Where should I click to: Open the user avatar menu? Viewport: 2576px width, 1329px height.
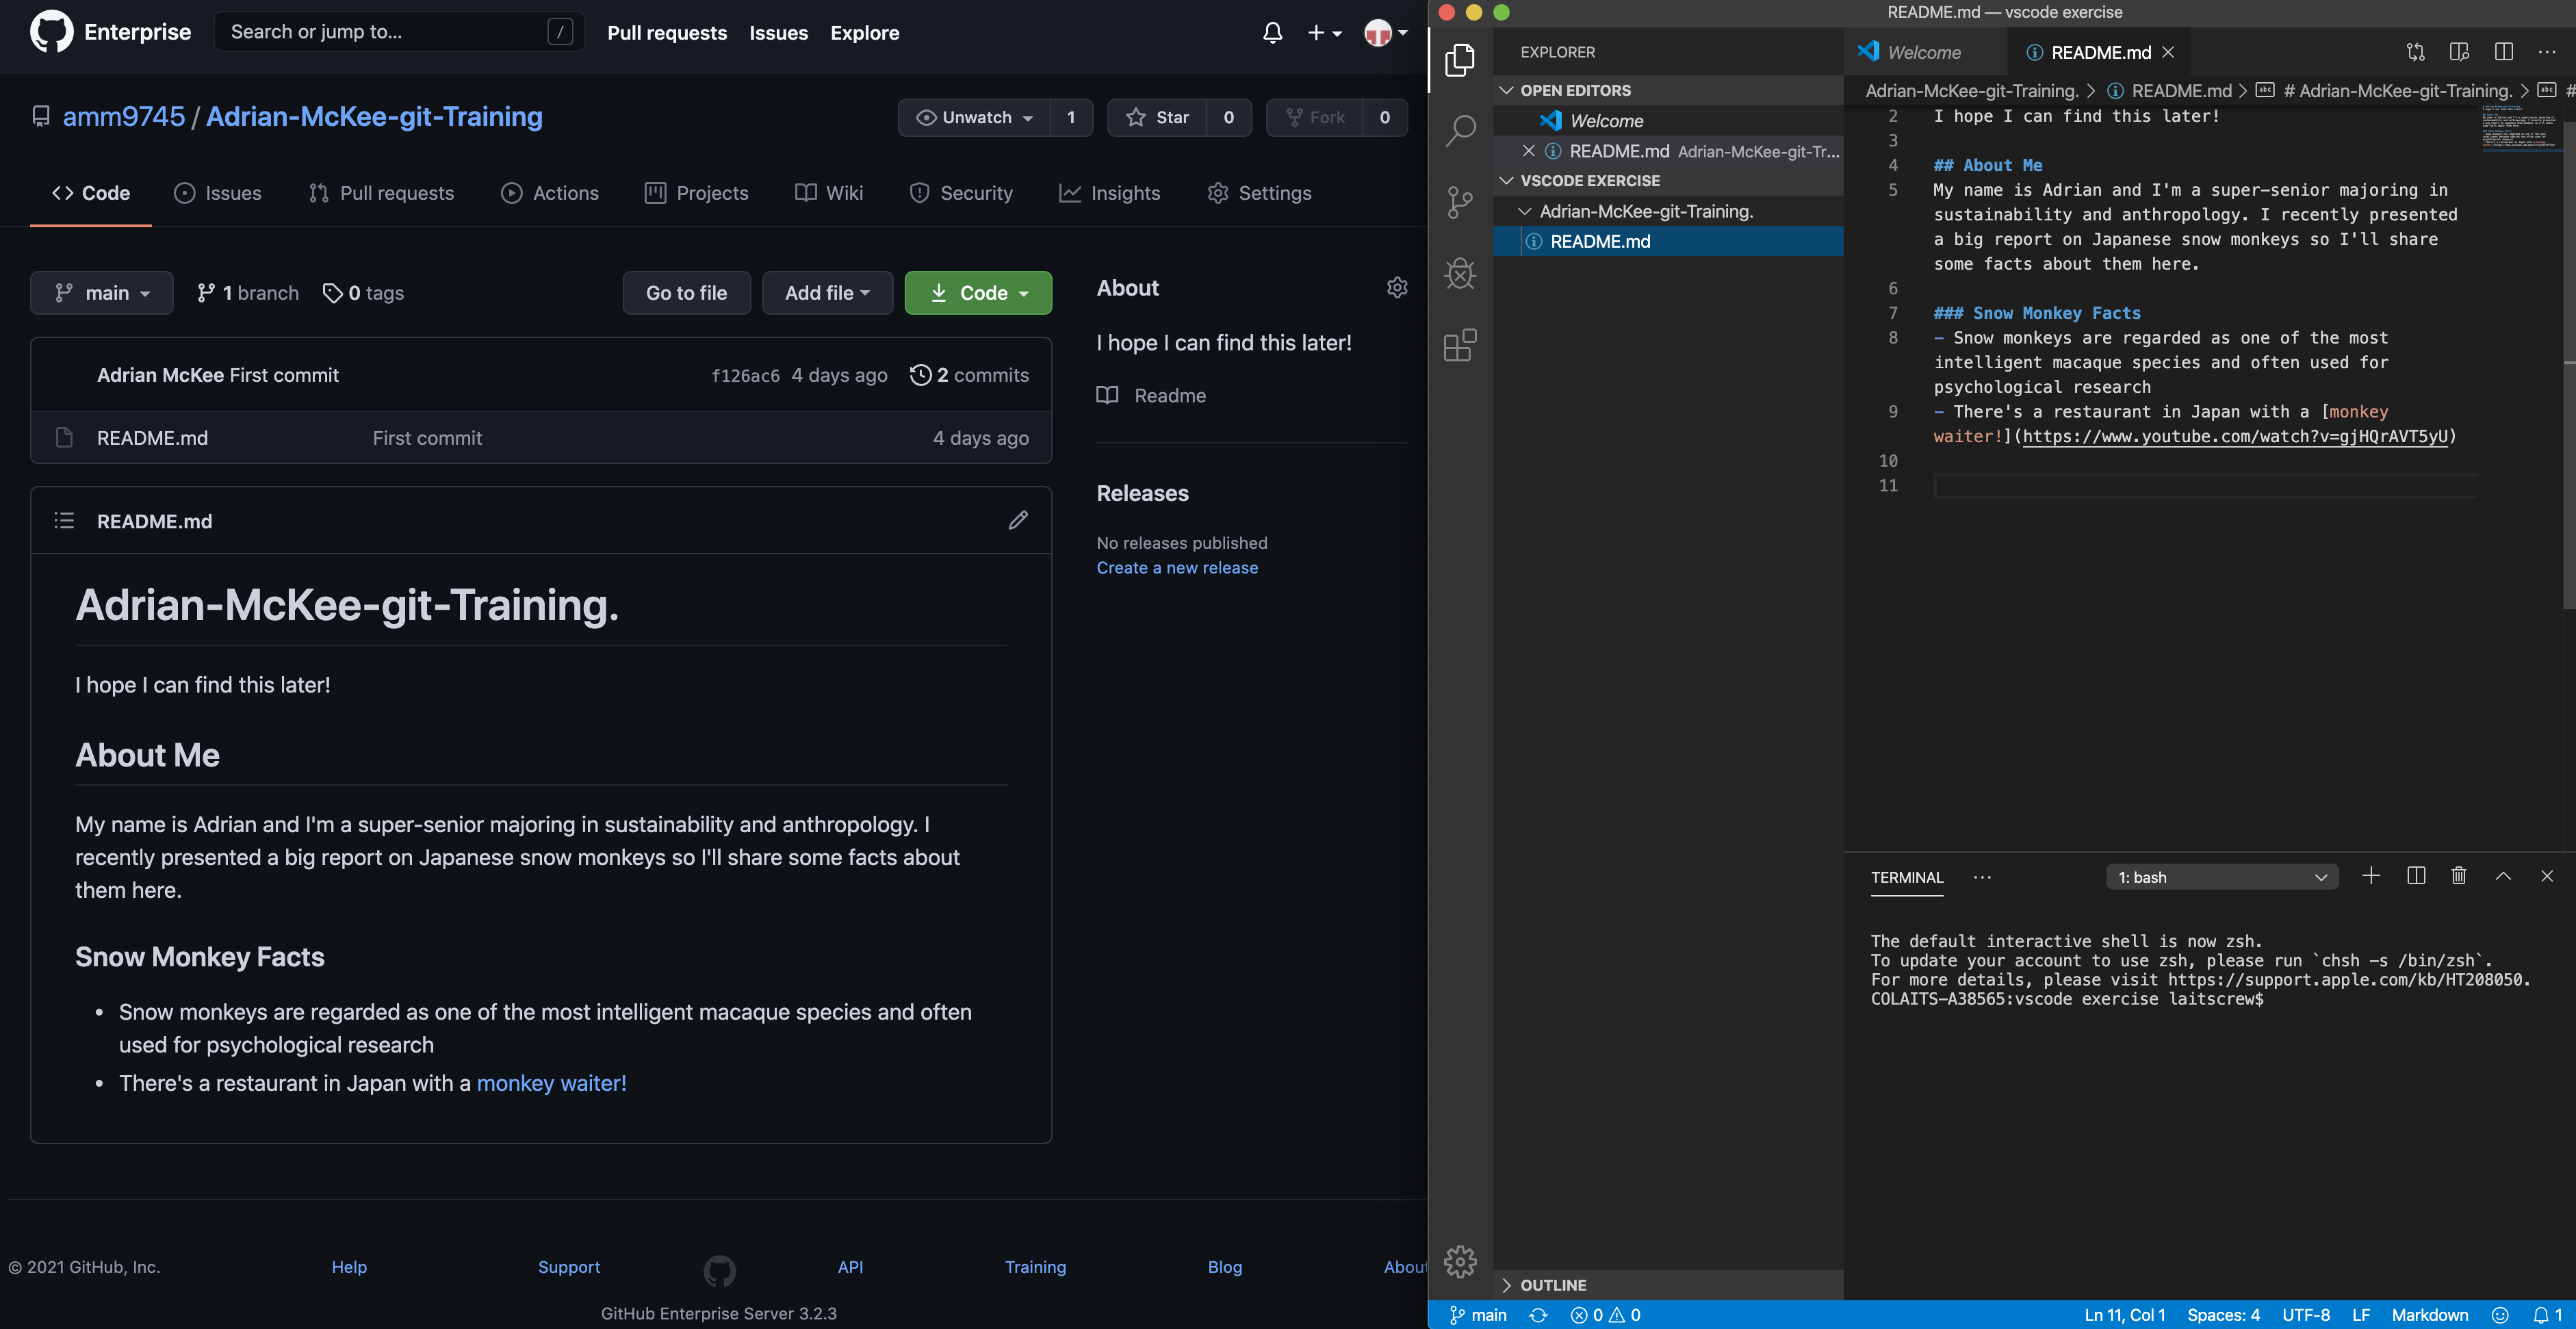tap(1386, 33)
